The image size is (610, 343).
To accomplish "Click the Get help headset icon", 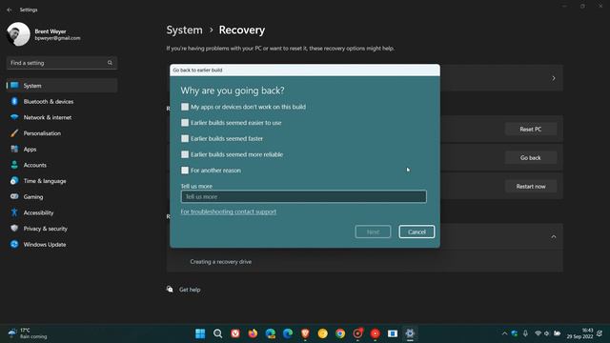I will (170, 289).
